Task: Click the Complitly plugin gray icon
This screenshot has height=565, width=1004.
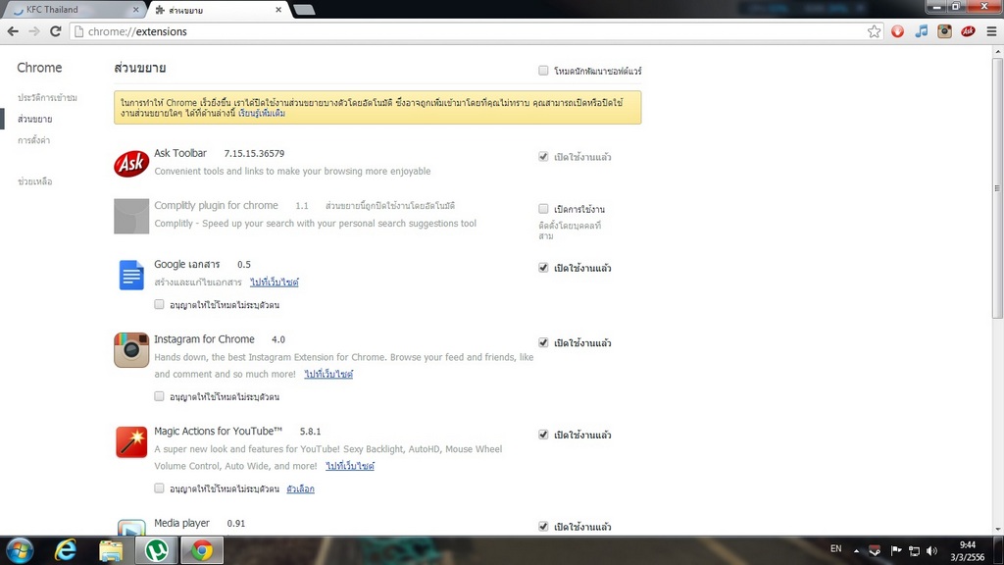Action: coord(131,216)
